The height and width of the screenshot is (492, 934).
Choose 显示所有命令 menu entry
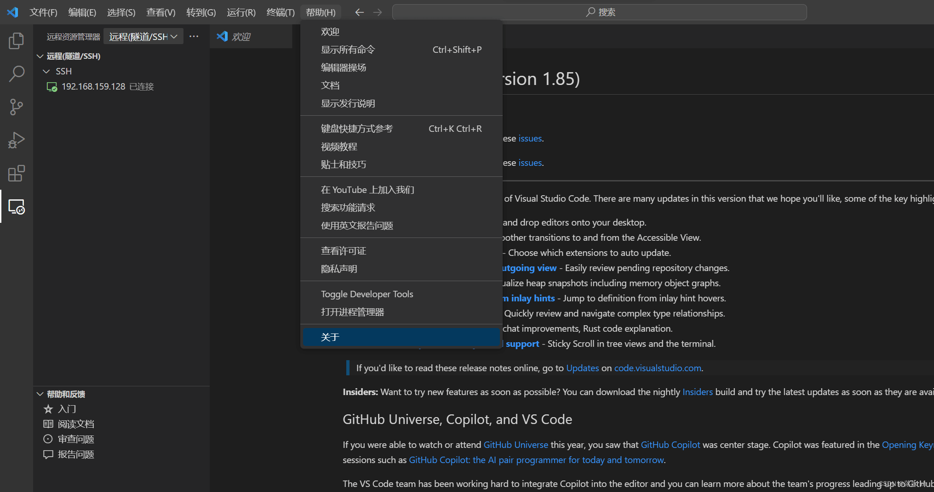(401, 50)
